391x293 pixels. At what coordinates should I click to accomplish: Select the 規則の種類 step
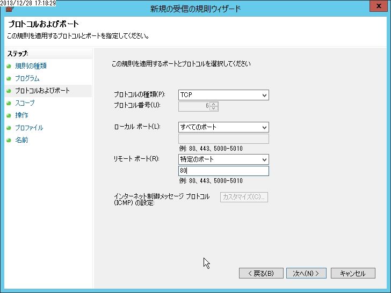click(31, 66)
